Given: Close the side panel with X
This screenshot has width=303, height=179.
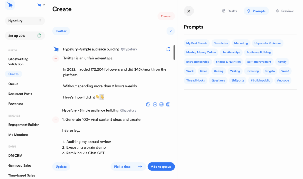Looking at the screenshot, I should [189, 11].
